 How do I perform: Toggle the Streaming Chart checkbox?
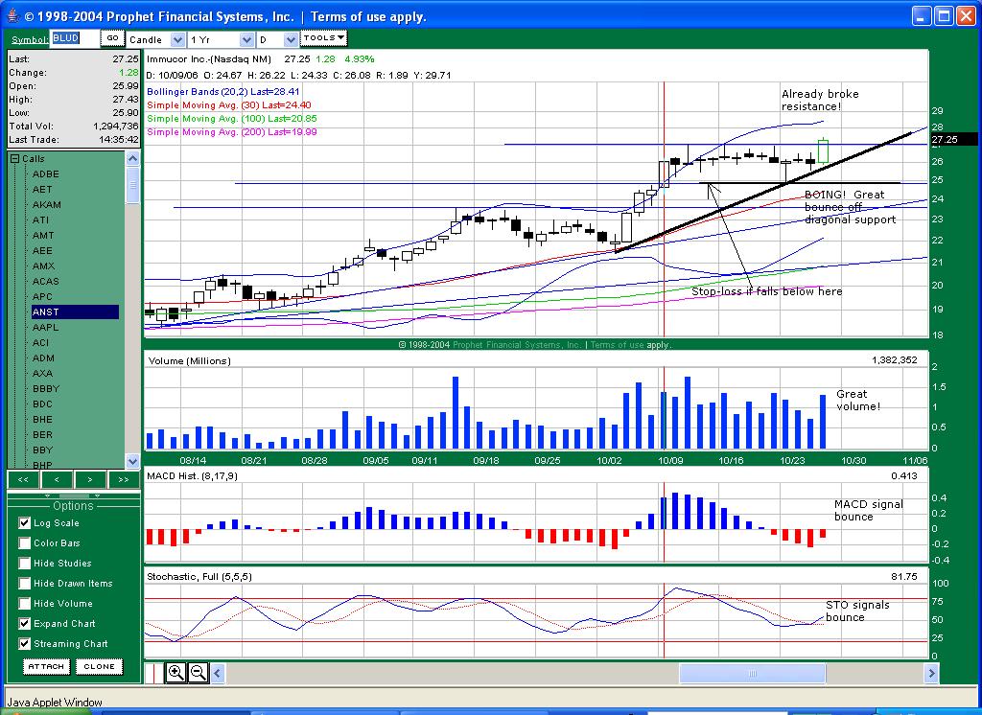(x=24, y=643)
